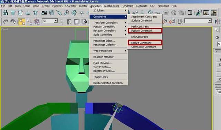The width and height of the screenshot is (221, 130).
Task: Open Select by Name list tool
Action: [69, 22]
